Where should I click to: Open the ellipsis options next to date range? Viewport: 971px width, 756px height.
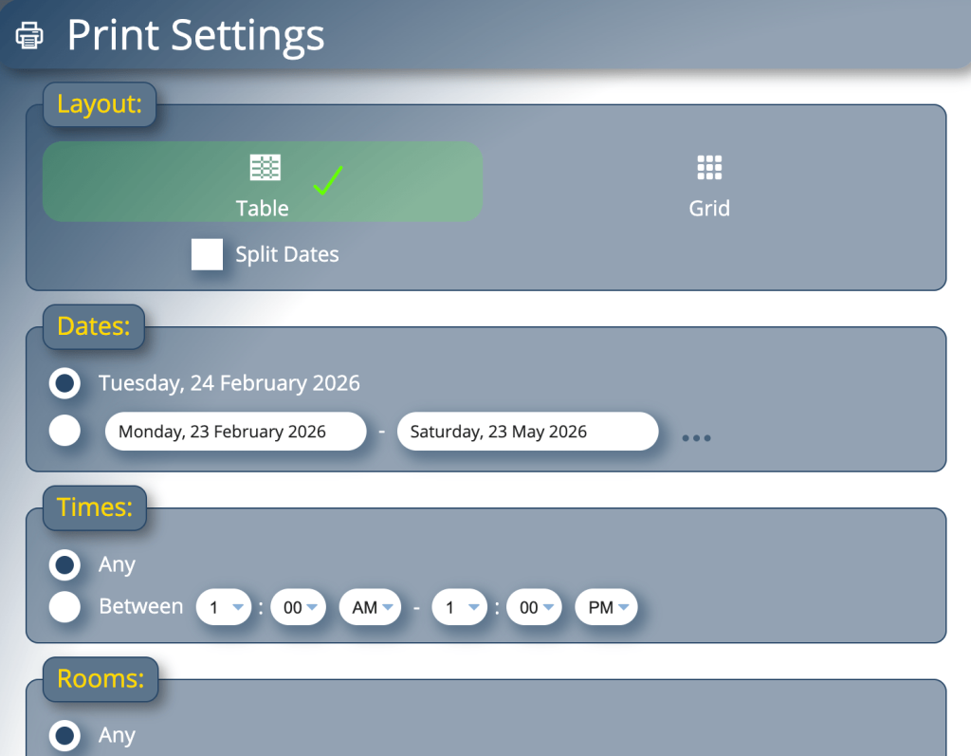tap(696, 437)
